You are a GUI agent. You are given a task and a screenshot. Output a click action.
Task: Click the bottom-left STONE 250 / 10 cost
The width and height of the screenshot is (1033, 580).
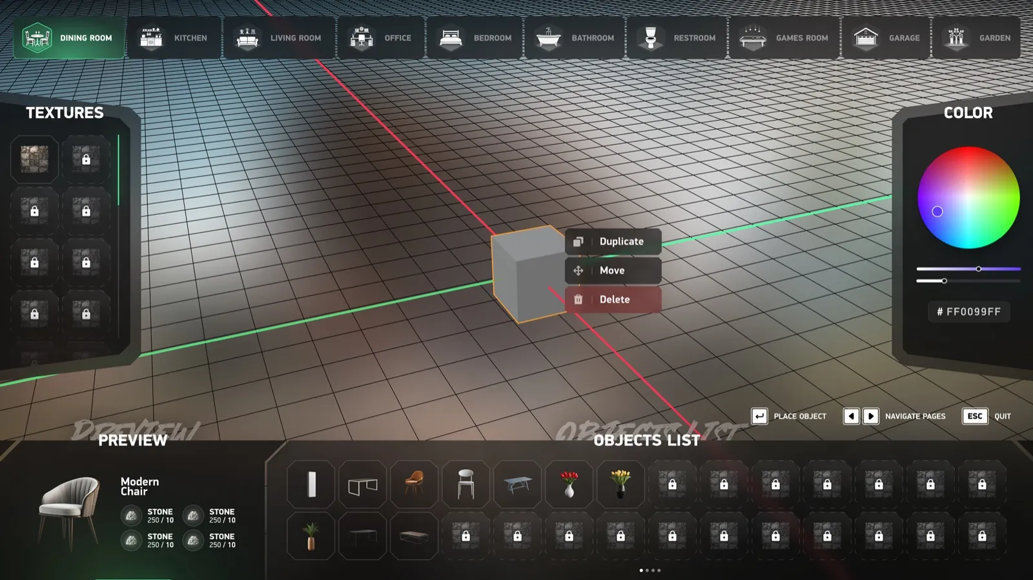pos(148,540)
